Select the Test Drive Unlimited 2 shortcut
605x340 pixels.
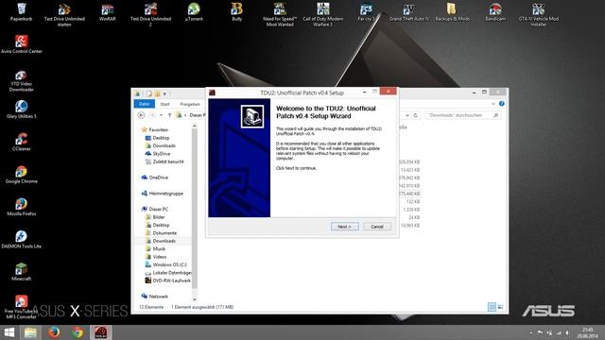point(150,15)
